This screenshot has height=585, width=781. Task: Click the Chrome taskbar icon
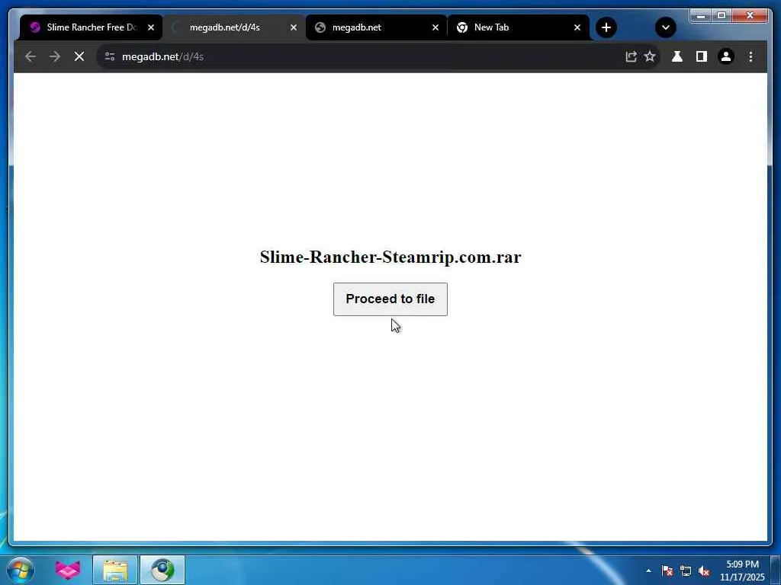[x=162, y=570]
